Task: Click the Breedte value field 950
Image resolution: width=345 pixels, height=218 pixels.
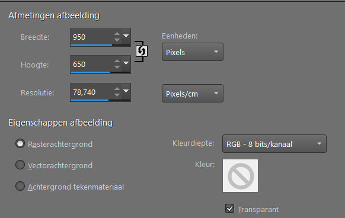Action: (x=92, y=37)
